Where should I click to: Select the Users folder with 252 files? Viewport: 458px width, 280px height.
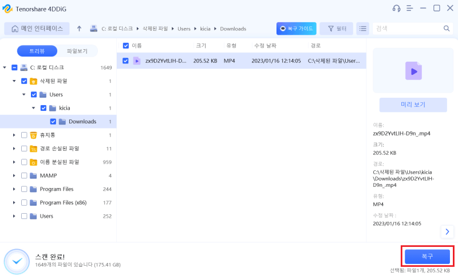tap(58, 216)
